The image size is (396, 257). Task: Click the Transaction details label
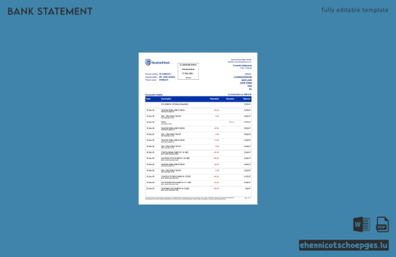[154, 94]
